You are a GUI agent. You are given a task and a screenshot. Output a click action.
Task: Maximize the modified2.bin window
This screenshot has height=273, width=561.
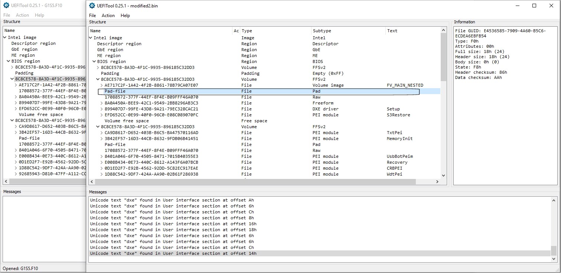(x=534, y=6)
